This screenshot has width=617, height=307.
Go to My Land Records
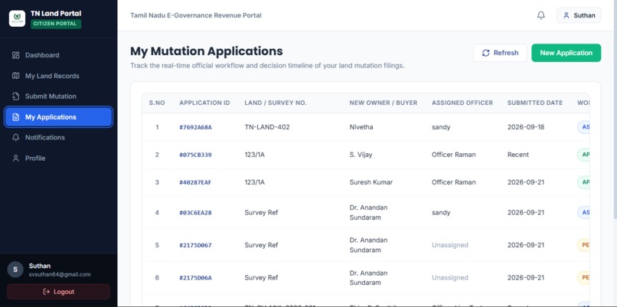pos(59,76)
